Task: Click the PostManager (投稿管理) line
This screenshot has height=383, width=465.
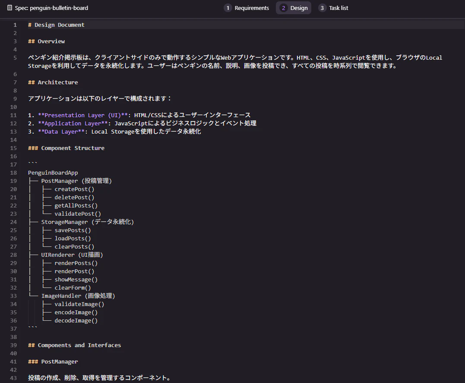Action: click(x=76, y=181)
